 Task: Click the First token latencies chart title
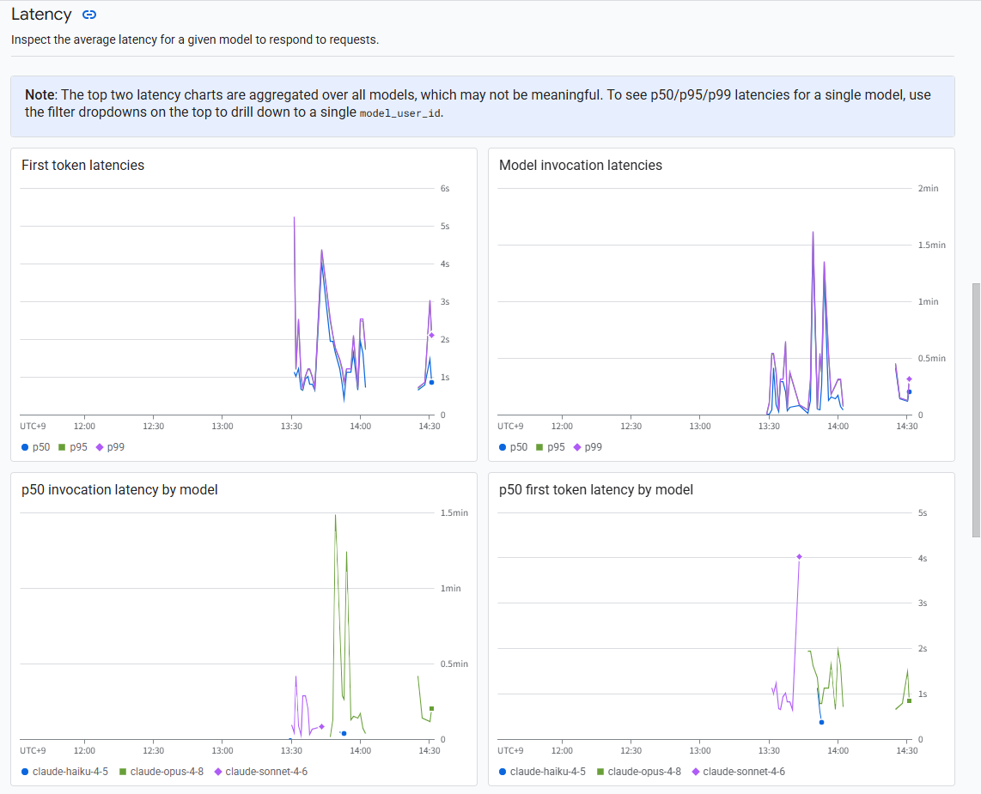click(x=82, y=165)
